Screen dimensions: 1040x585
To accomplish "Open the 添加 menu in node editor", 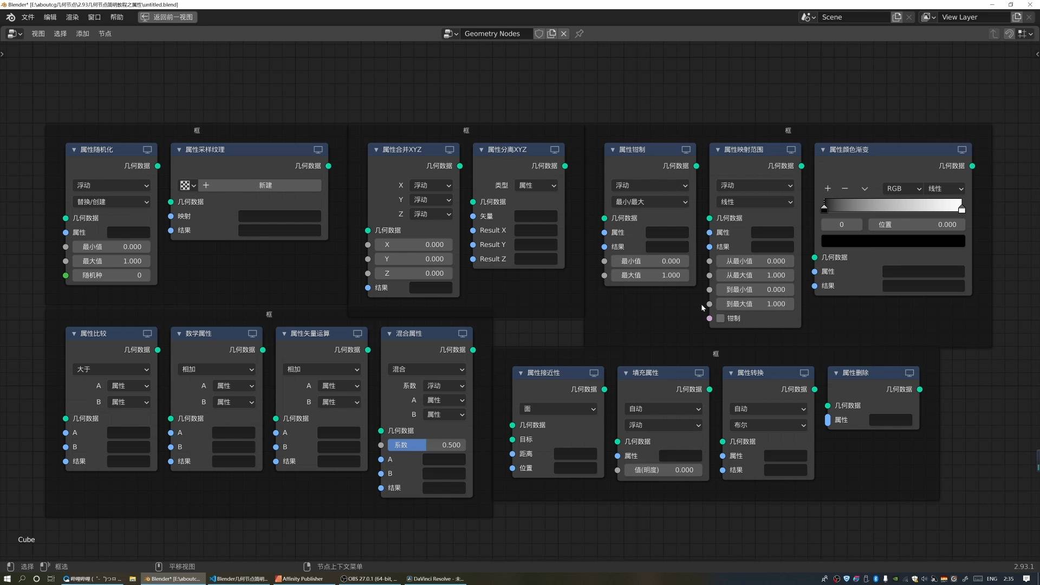I will (82, 34).
